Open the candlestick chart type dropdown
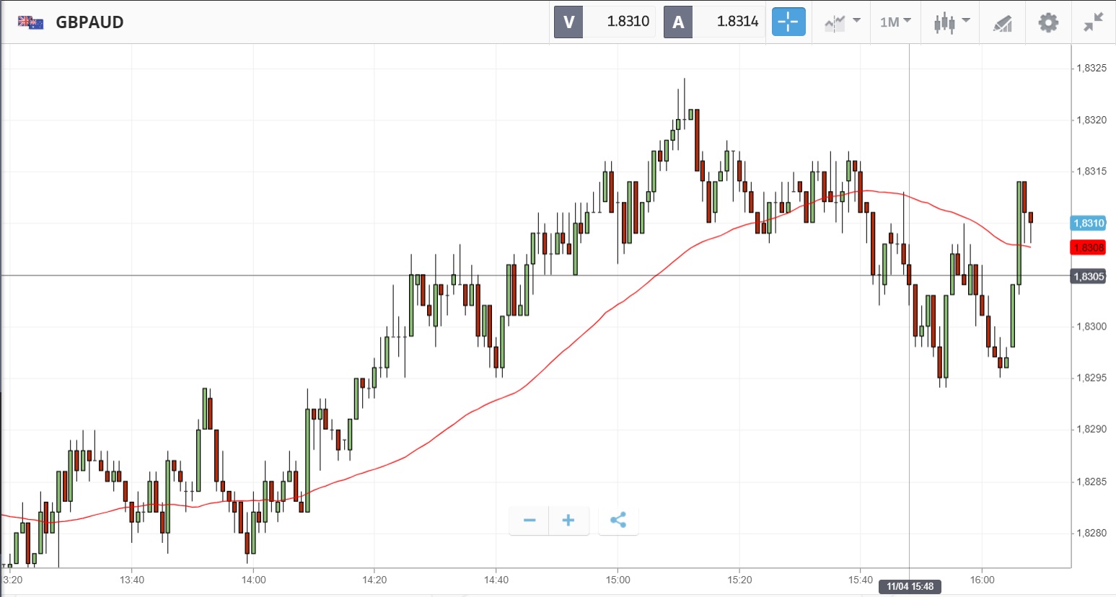 click(x=951, y=22)
